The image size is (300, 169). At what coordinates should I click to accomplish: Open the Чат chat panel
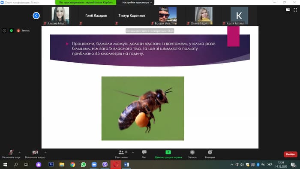coord(144,154)
